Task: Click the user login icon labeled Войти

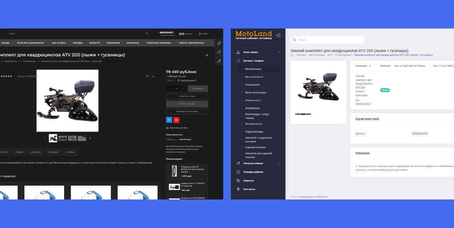Action: [x=200, y=33]
